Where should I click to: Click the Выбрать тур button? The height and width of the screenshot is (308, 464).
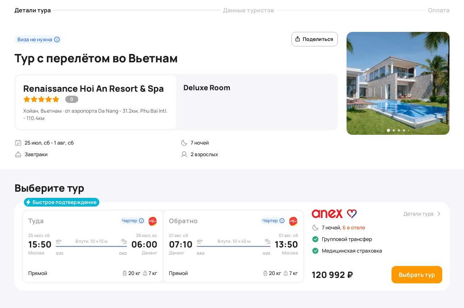point(417,275)
